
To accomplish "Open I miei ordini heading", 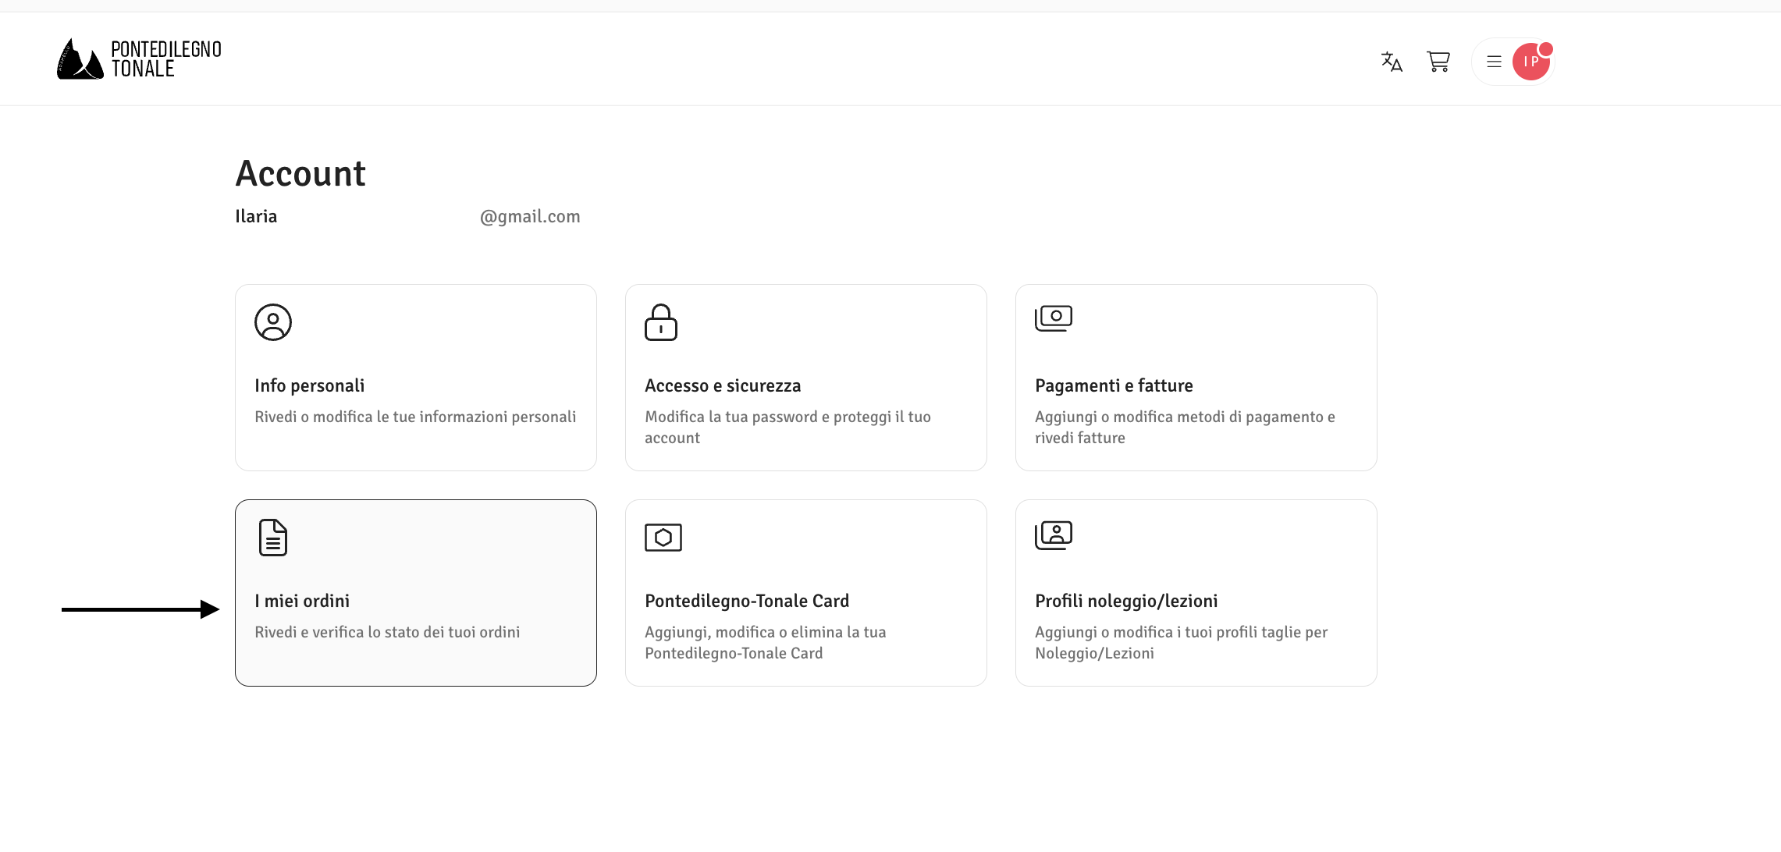I will (302, 601).
